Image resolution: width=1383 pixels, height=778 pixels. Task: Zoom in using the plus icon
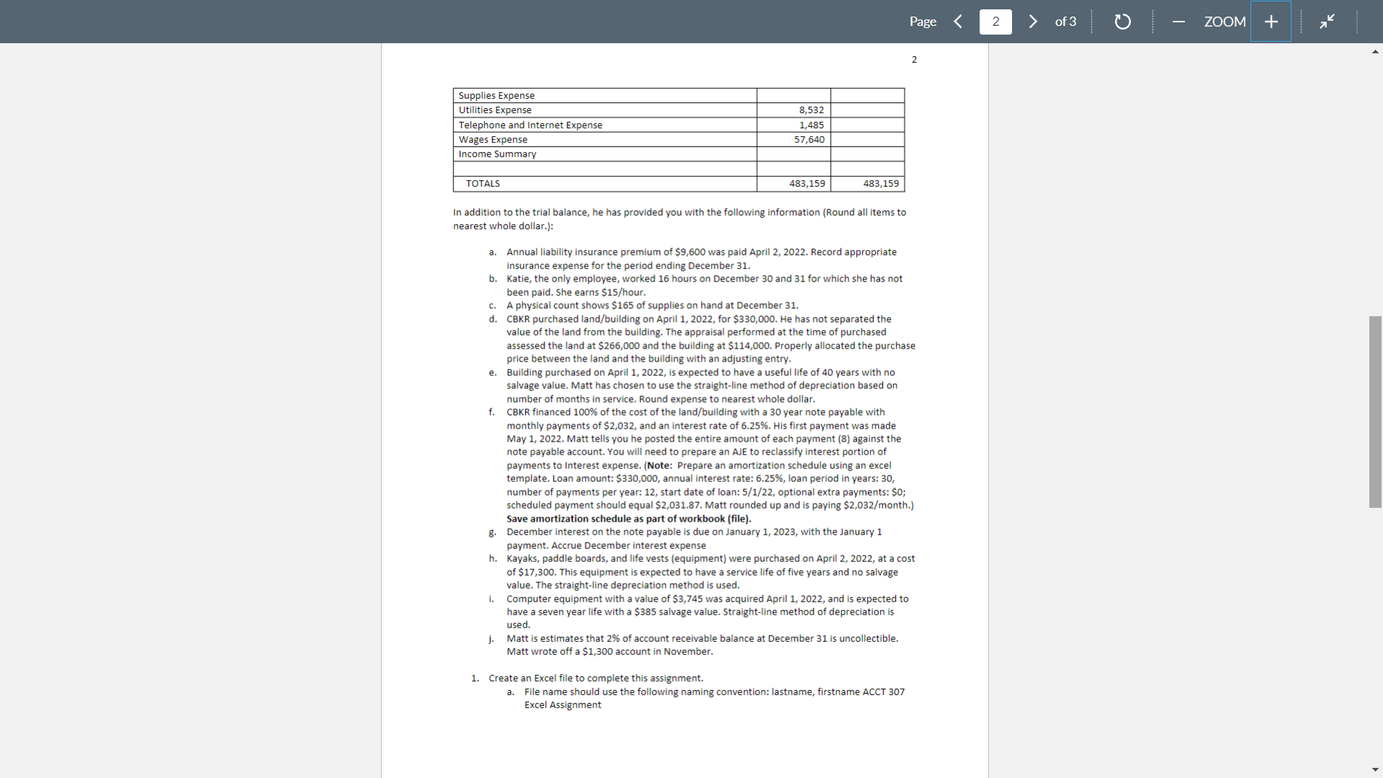point(1271,22)
